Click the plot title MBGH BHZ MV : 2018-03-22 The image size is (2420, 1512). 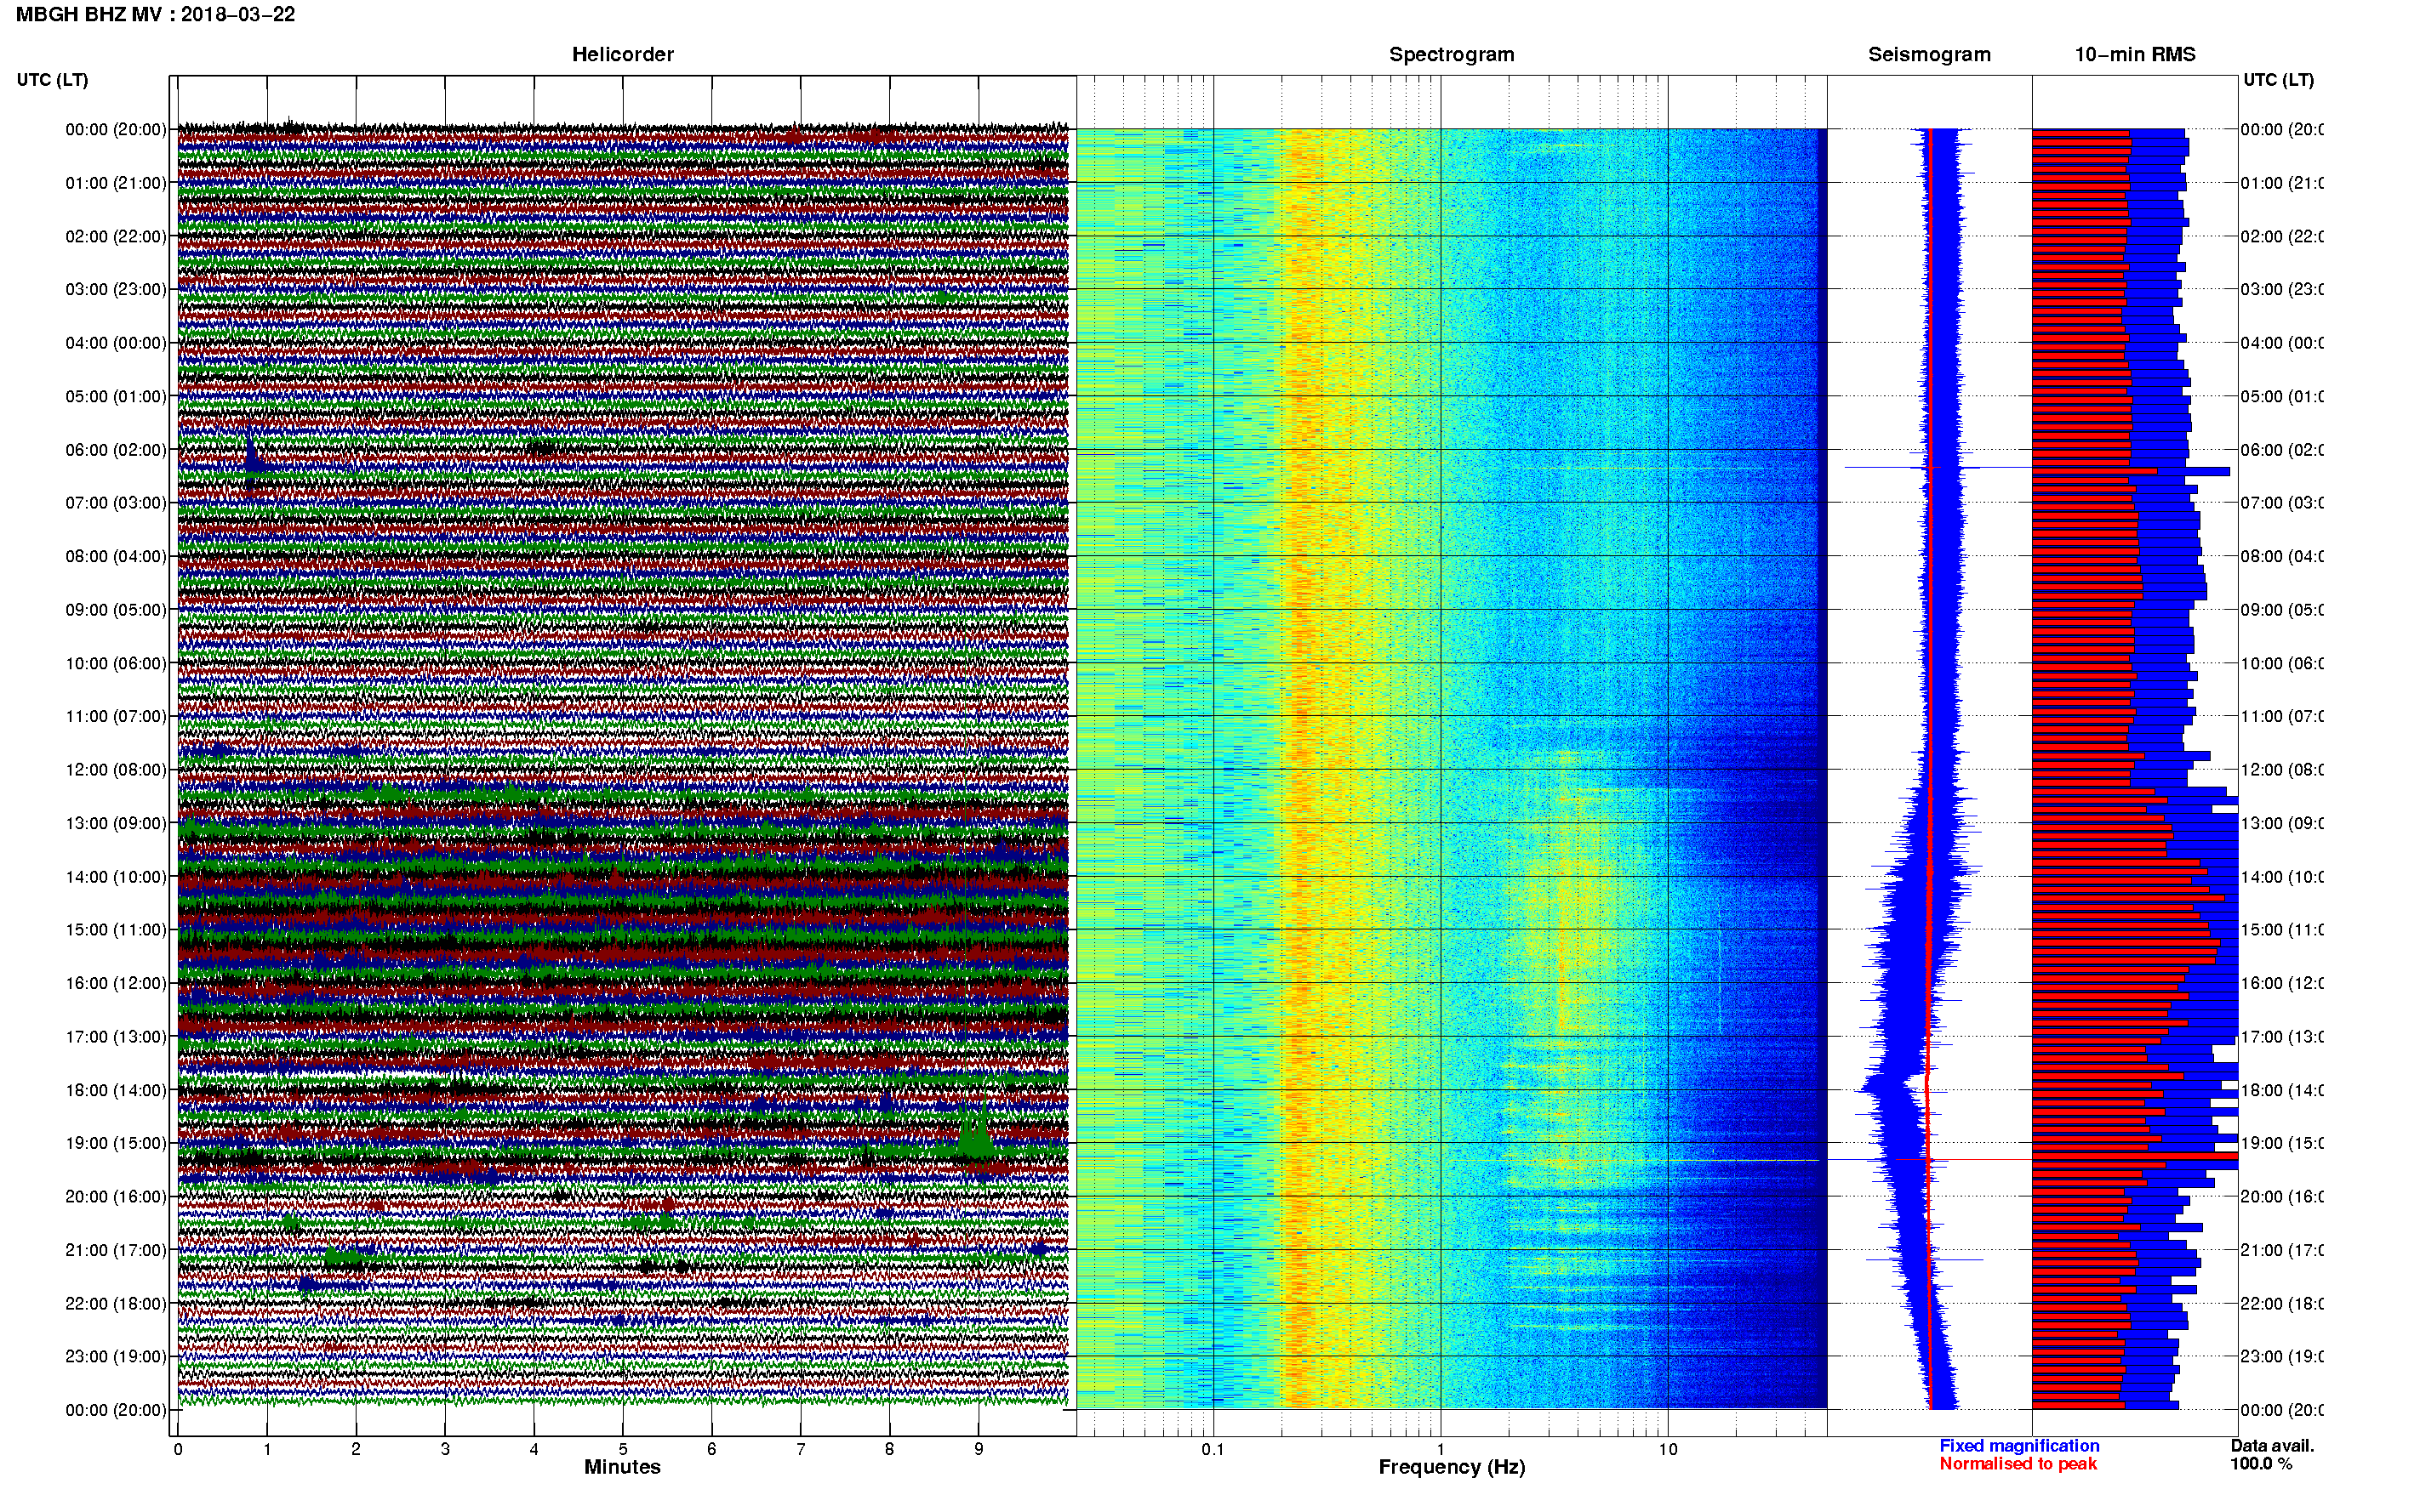[155, 14]
